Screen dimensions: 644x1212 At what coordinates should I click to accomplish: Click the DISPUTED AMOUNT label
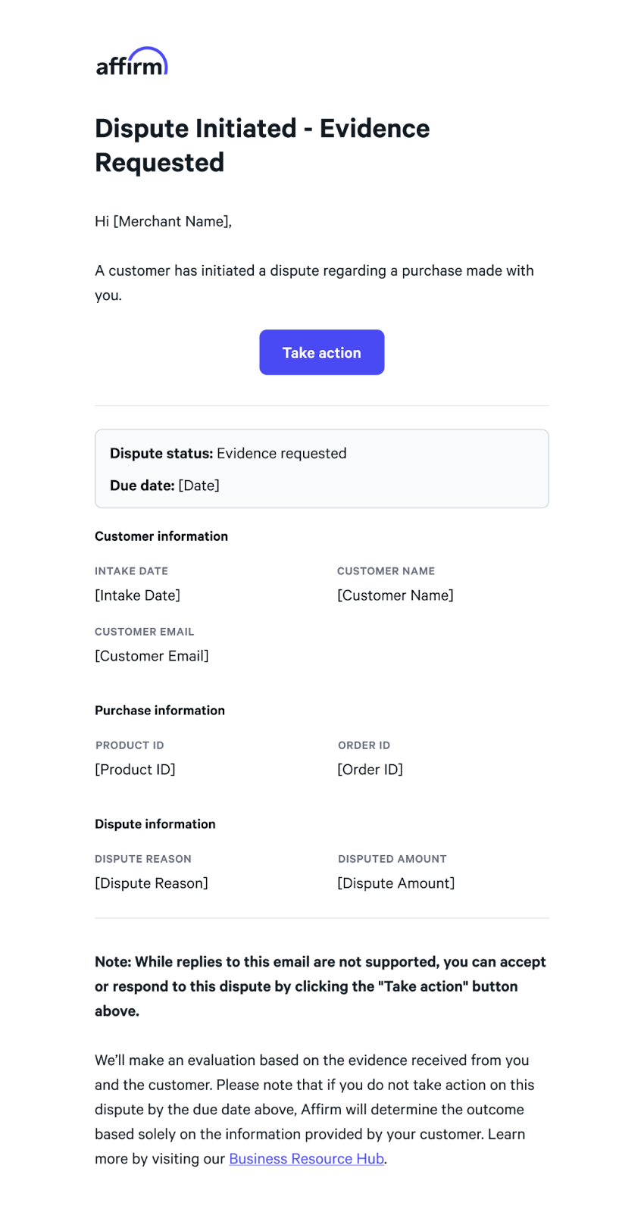(392, 859)
